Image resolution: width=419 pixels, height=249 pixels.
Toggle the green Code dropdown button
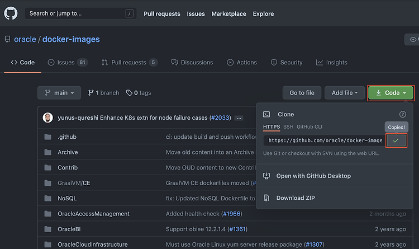(391, 93)
